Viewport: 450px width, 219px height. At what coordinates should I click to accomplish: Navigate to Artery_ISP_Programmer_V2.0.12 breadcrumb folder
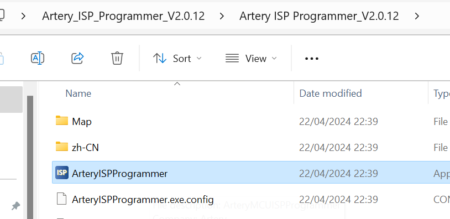123,16
